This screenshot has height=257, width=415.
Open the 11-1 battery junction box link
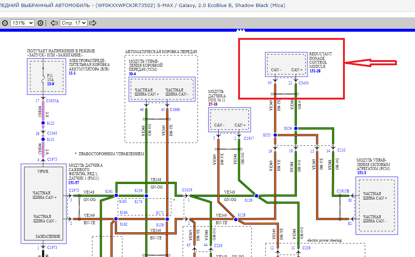(x=72, y=73)
